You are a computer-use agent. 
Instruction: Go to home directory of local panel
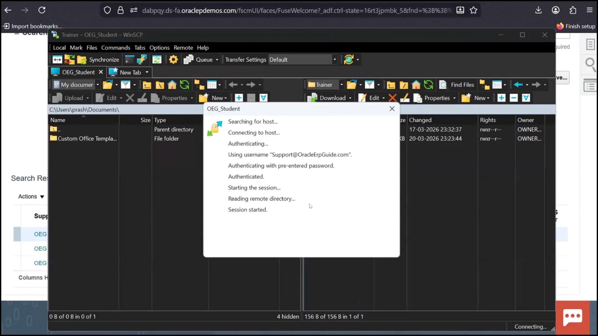coord(172,84)
